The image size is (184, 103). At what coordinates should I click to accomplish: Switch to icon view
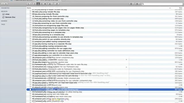34,4
